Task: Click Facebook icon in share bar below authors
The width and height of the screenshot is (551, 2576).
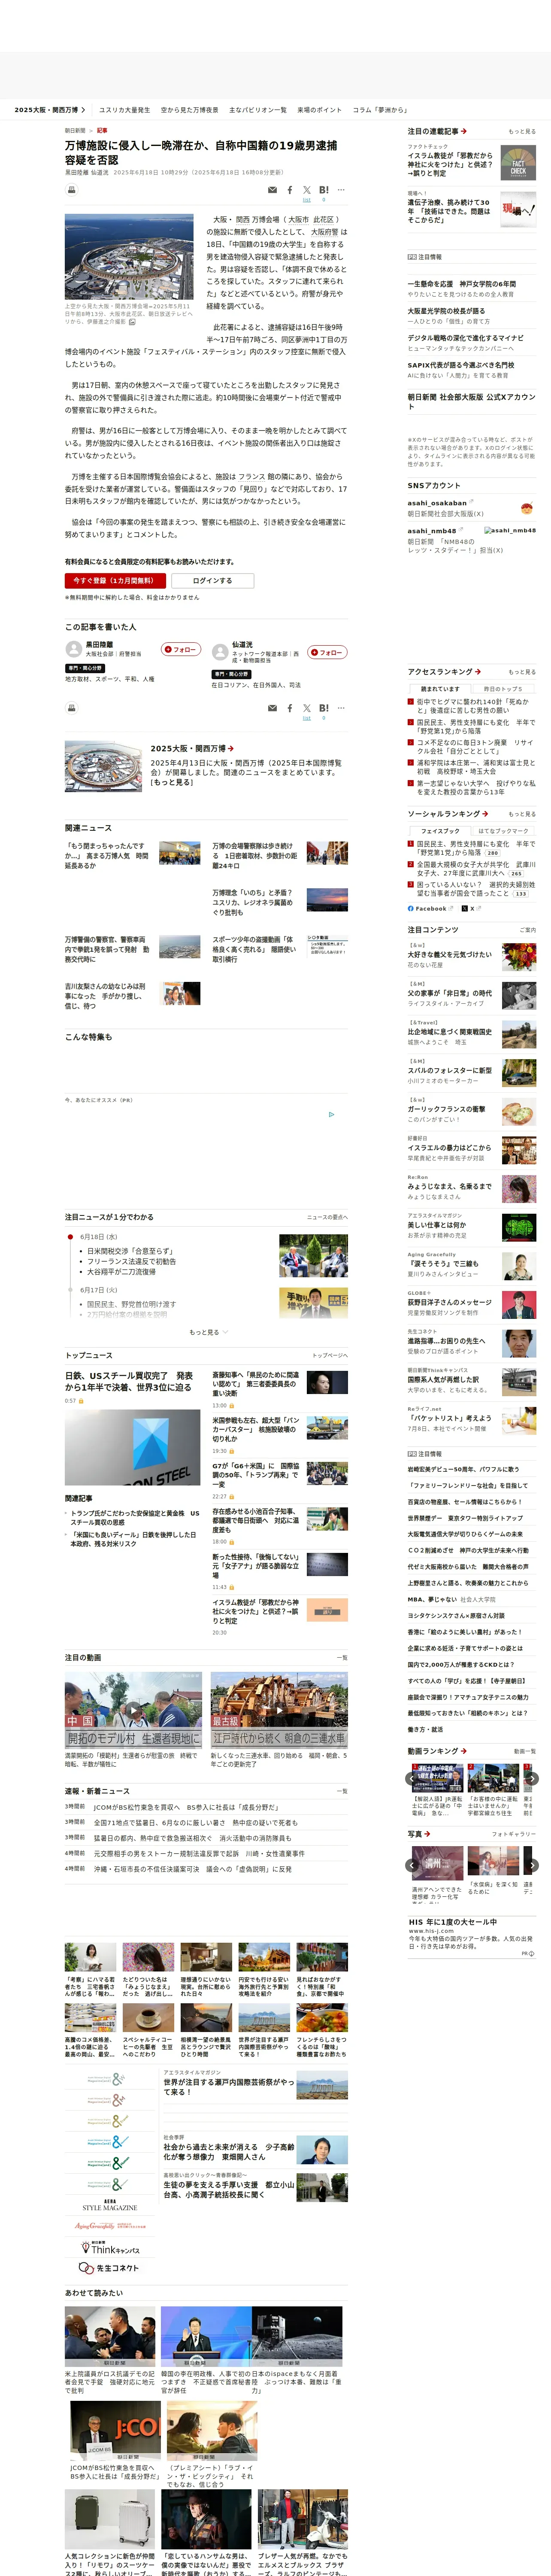Action: coord(290,708)
